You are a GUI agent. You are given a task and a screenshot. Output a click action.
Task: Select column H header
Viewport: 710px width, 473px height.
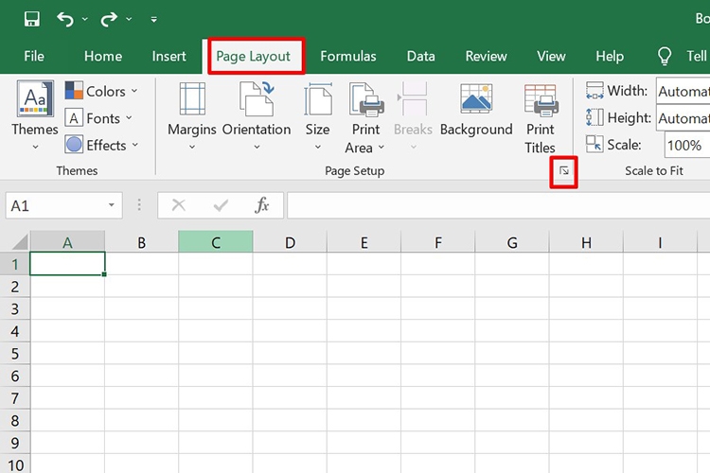(x=586, y=242)
